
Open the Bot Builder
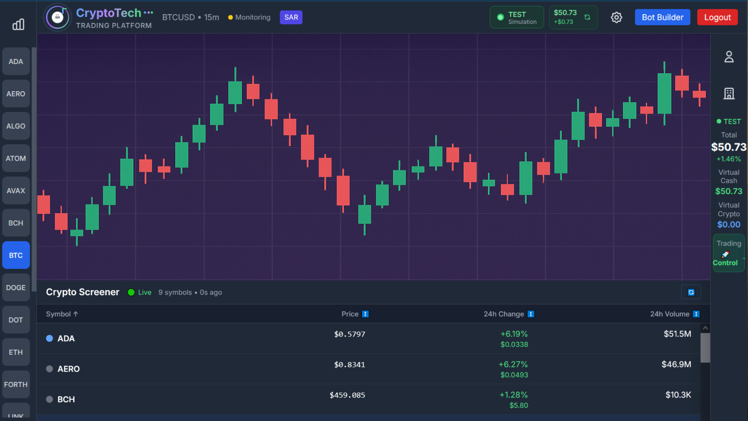(x=662, y=18)
